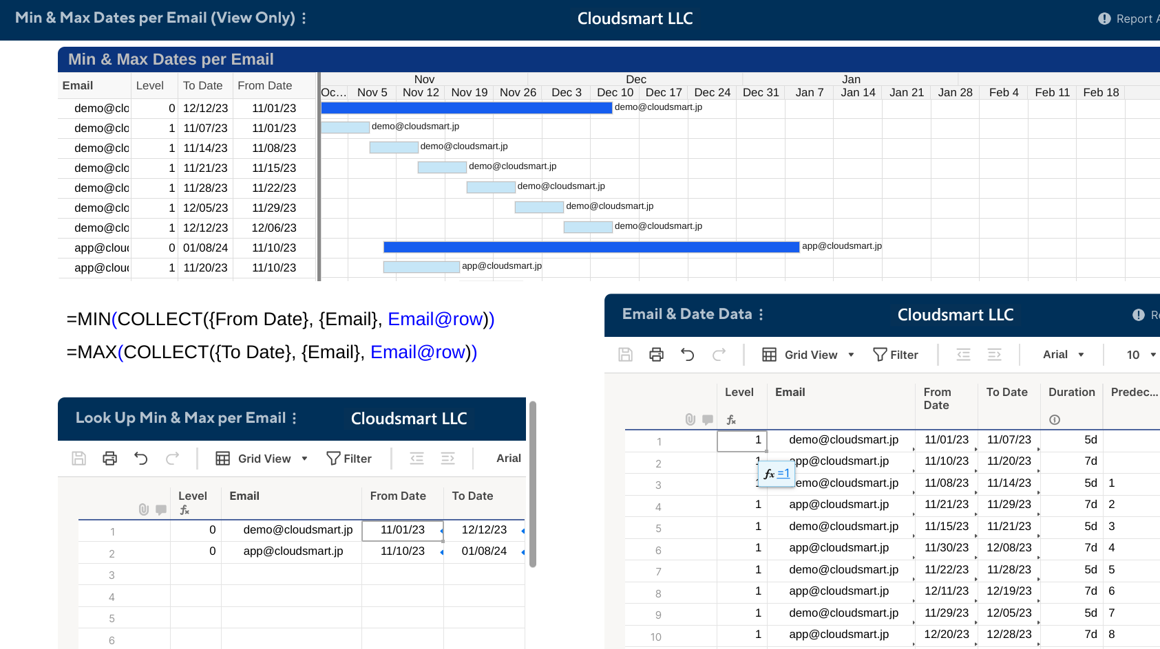Open Arial font dropdown in Email & Date Data
This screenshot has height=649, width=1160.
click(x=1064, y=355)
